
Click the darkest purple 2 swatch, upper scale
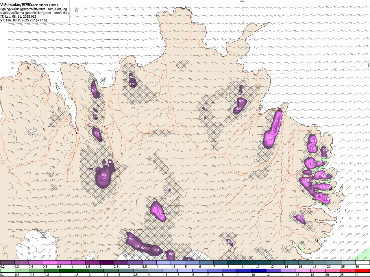click(x=107, y=263)
